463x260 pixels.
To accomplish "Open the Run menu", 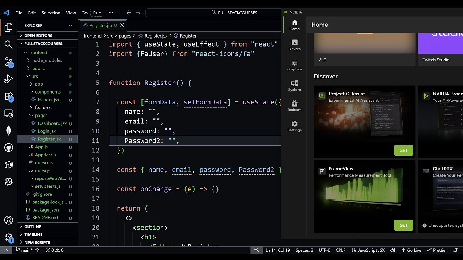I will pyautogui.click(x=97, y=13).
